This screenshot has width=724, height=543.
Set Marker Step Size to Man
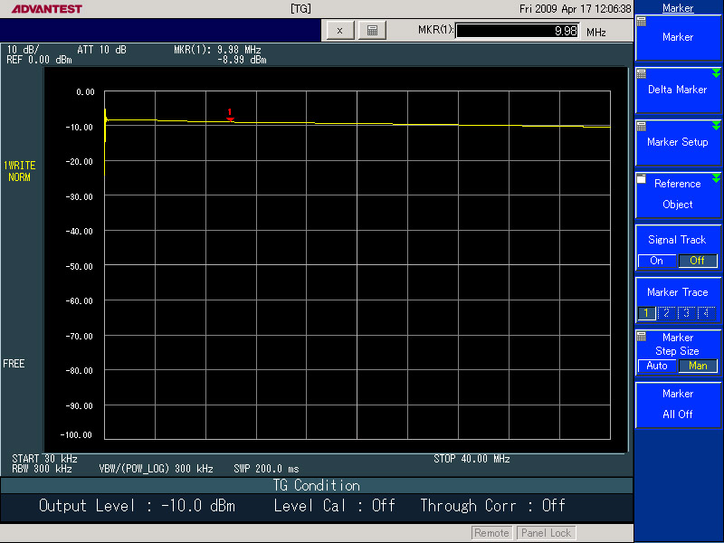coord(698,366)
